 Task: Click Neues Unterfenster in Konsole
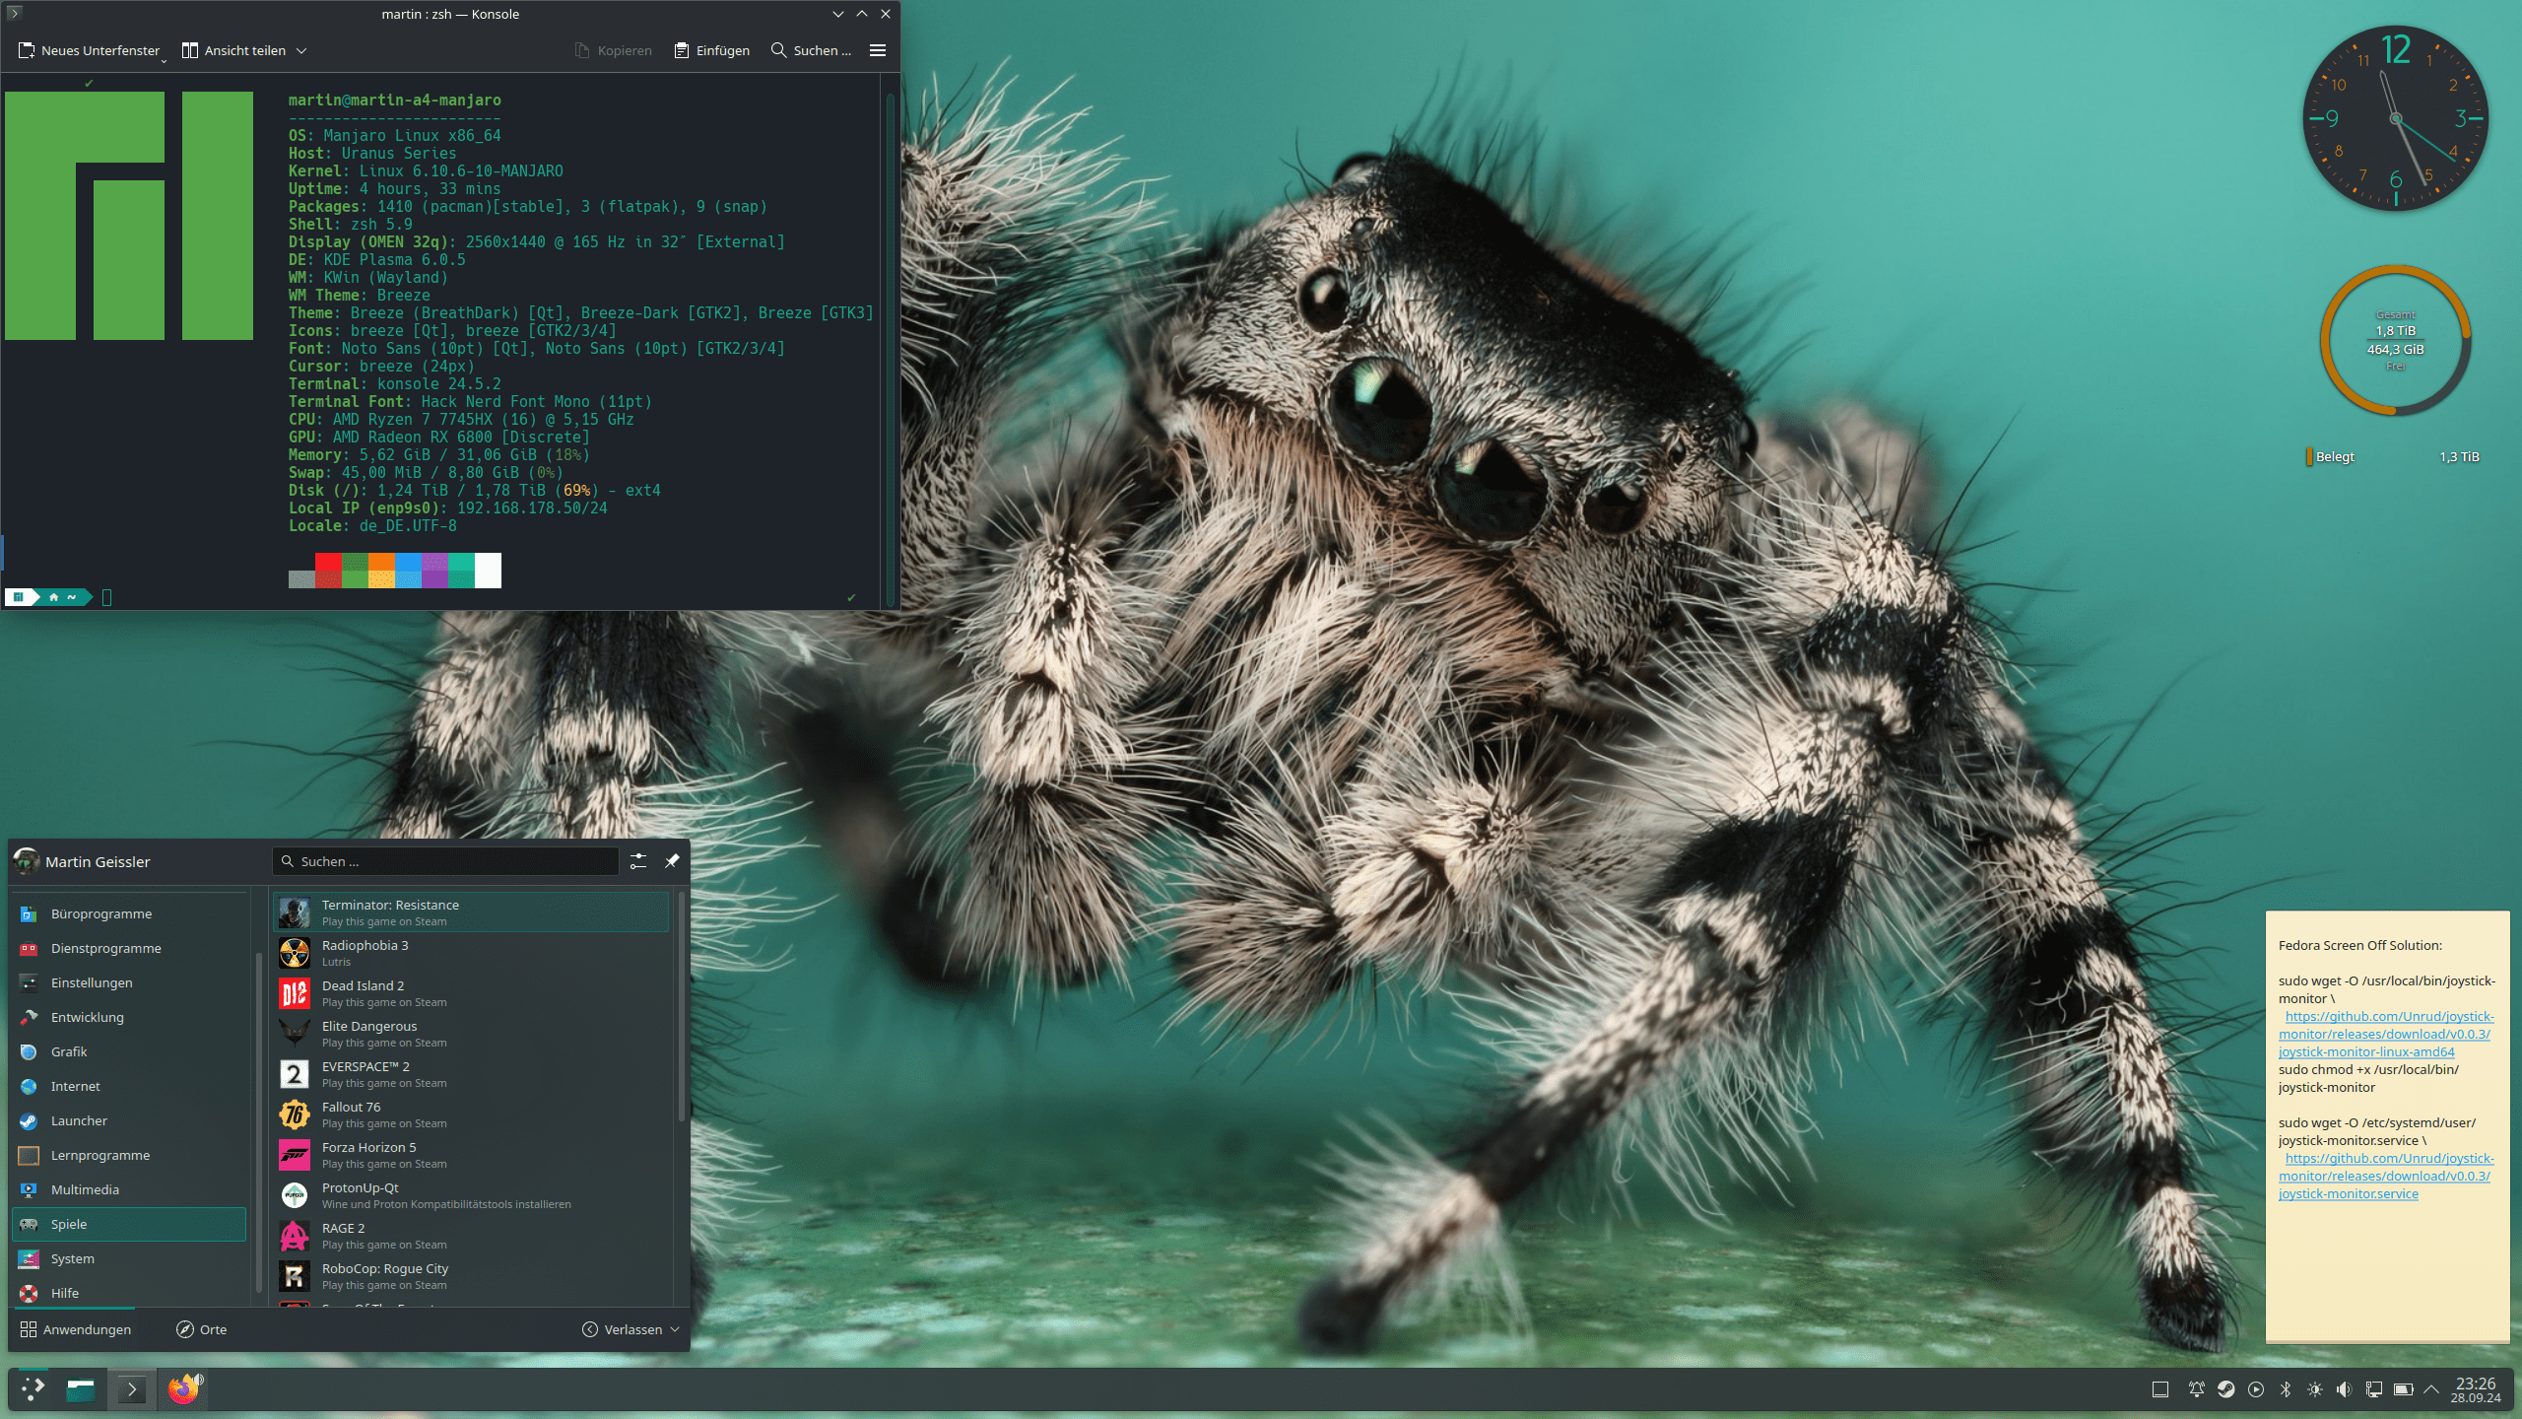coord(89,50)
